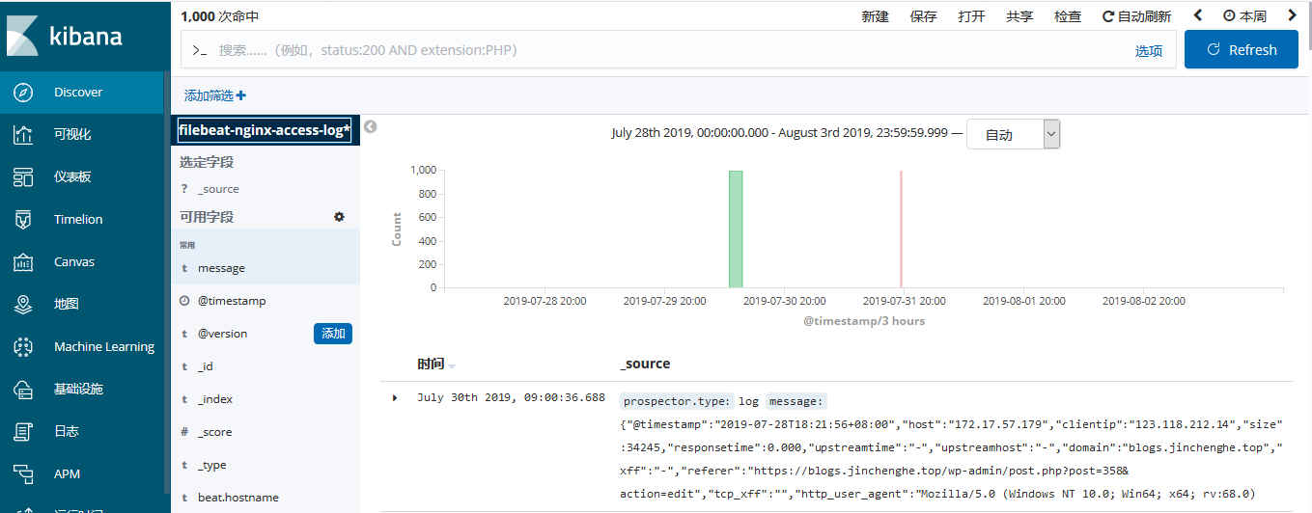The height and width of the screenshot is (513, 1312).
Task: Focus the query search input box
Action: 666,50
